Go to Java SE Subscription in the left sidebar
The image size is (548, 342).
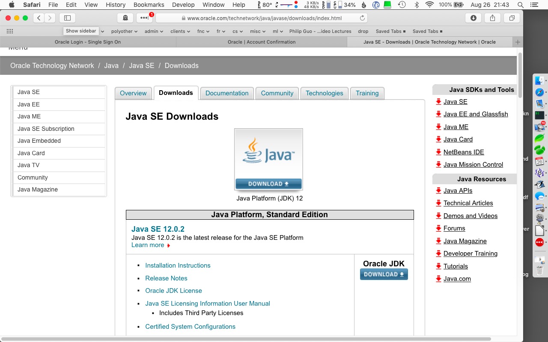pyautogui.click(x=59, y=129)
